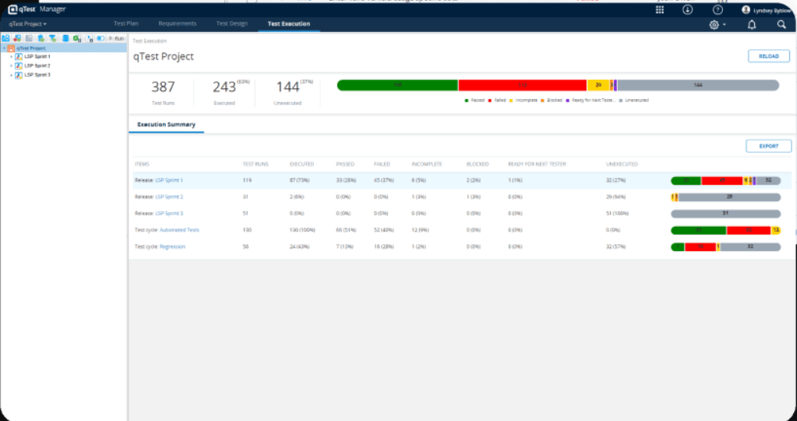Switch to Execution Summary tab
797x421 pixels.
tap(166, 124)
